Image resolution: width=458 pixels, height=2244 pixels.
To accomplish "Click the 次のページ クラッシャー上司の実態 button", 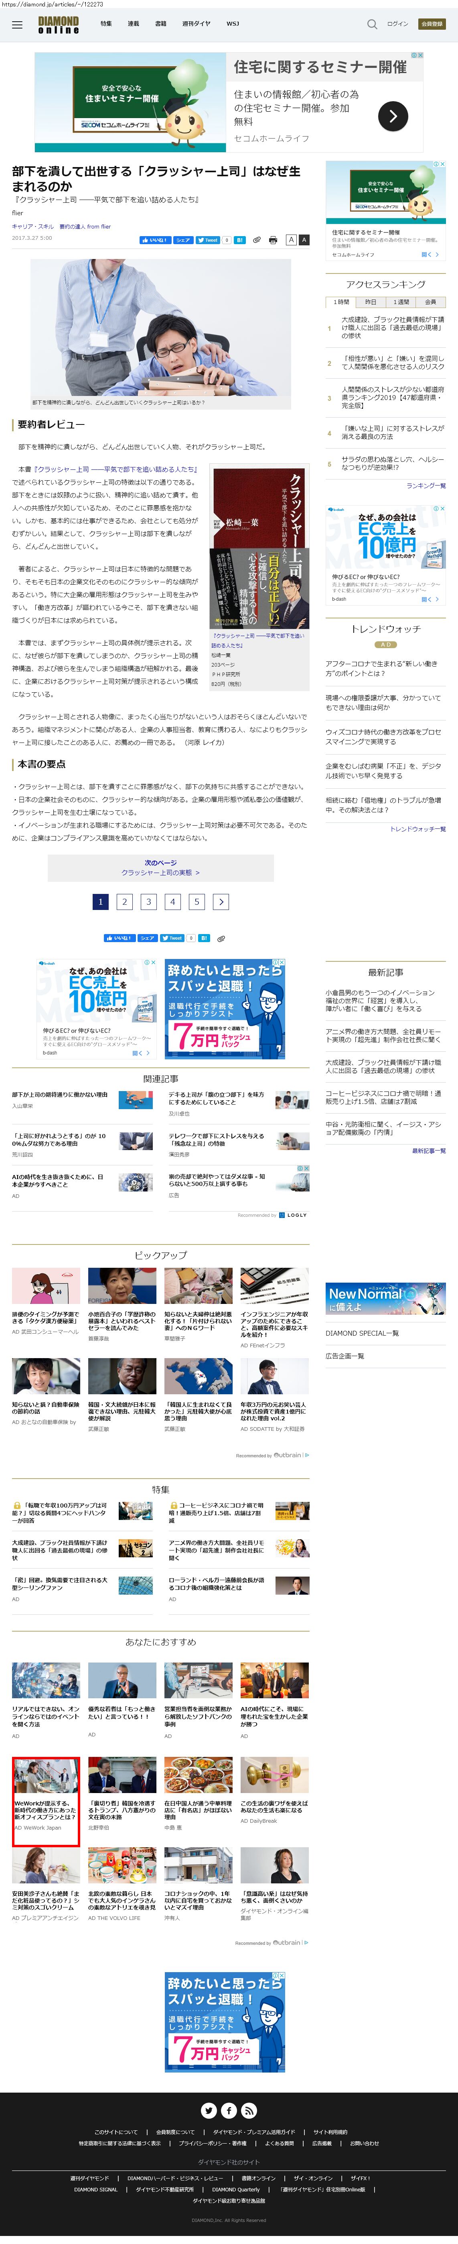I will pos(160,868).
